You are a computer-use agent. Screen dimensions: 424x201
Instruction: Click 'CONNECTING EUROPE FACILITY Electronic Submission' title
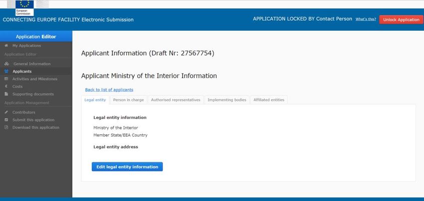click(x=68, y=20)
